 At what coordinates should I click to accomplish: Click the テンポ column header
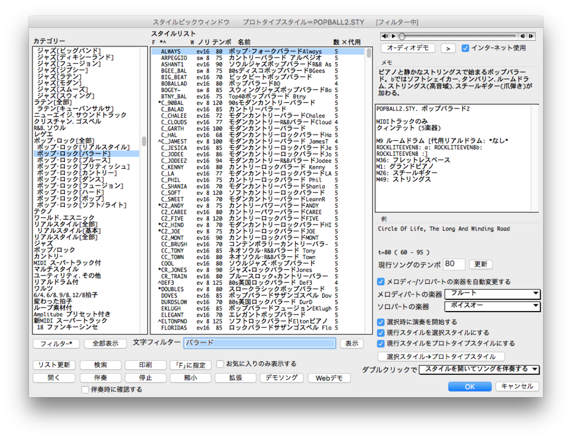point(222,42)
